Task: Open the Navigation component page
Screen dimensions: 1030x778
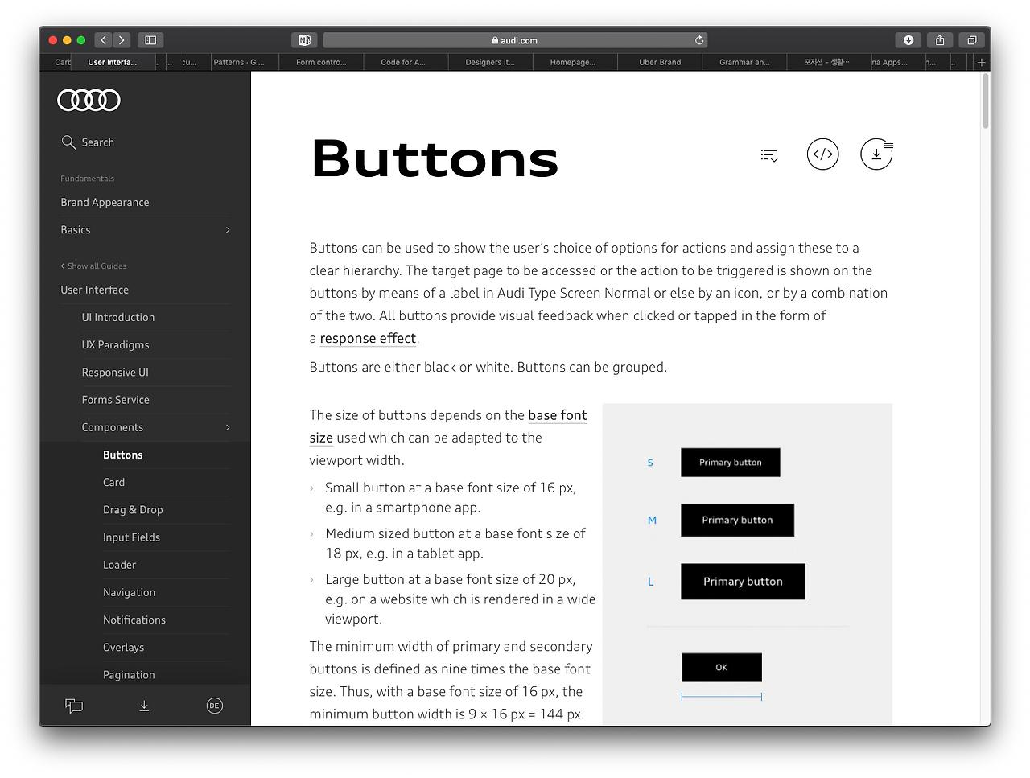Action: pos(130,593)
